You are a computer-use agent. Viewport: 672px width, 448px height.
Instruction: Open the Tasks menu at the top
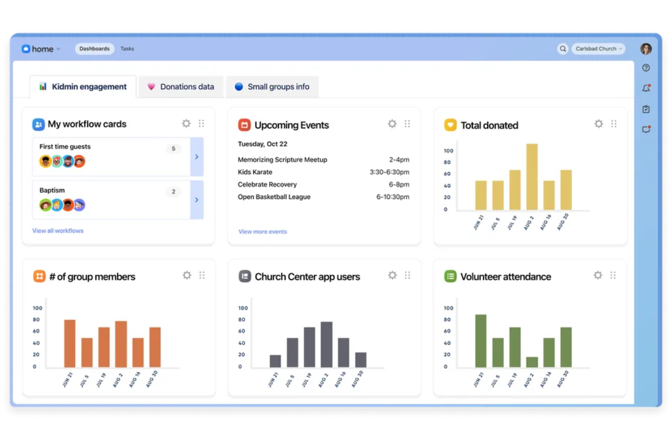pyautogui.click(x=127, y=49)
